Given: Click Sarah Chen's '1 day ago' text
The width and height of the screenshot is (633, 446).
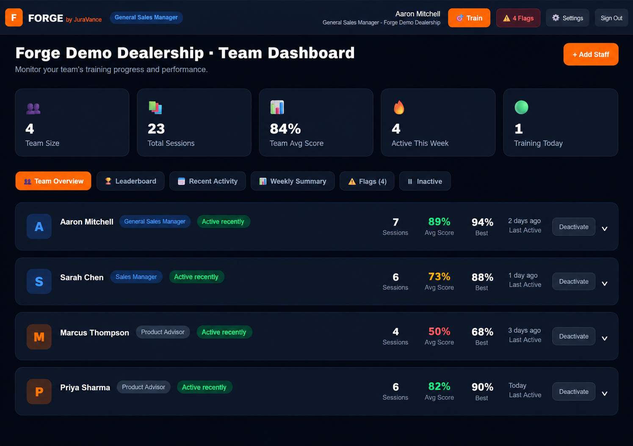Looking at the screenshot, I should (523, 275).
